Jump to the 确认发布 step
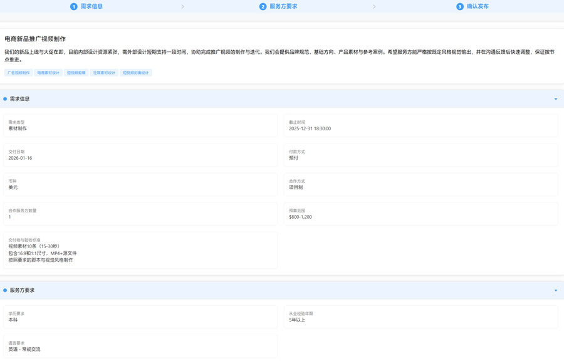 [x=478, y=6]
